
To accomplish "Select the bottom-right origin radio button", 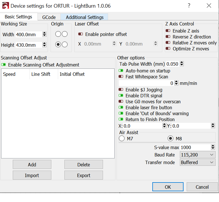I will [65, 45].
